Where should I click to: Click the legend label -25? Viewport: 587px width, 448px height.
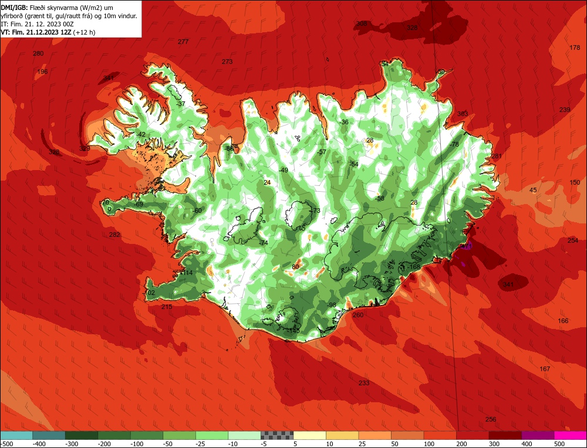click(201, 444)
